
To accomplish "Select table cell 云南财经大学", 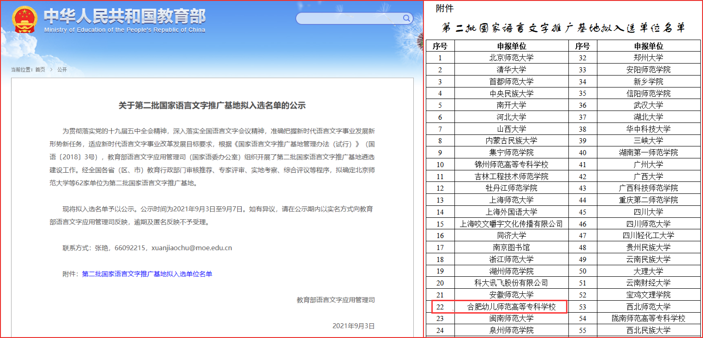I will click(x=649, y=283).
